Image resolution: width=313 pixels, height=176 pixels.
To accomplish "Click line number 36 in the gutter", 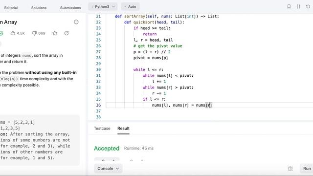I will click(x=98, y=105).
